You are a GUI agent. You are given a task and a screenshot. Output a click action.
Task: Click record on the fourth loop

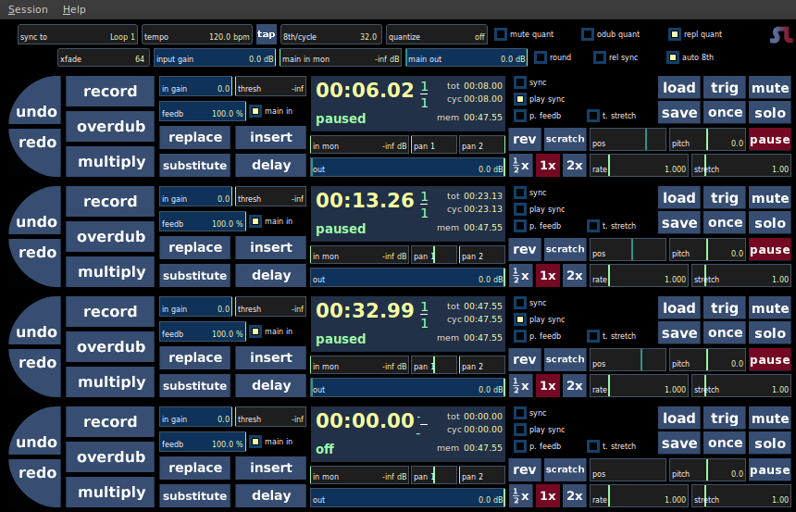(x=110, y=421)
